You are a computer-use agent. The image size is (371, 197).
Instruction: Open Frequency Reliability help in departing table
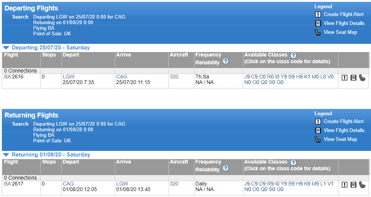(225, 61)
